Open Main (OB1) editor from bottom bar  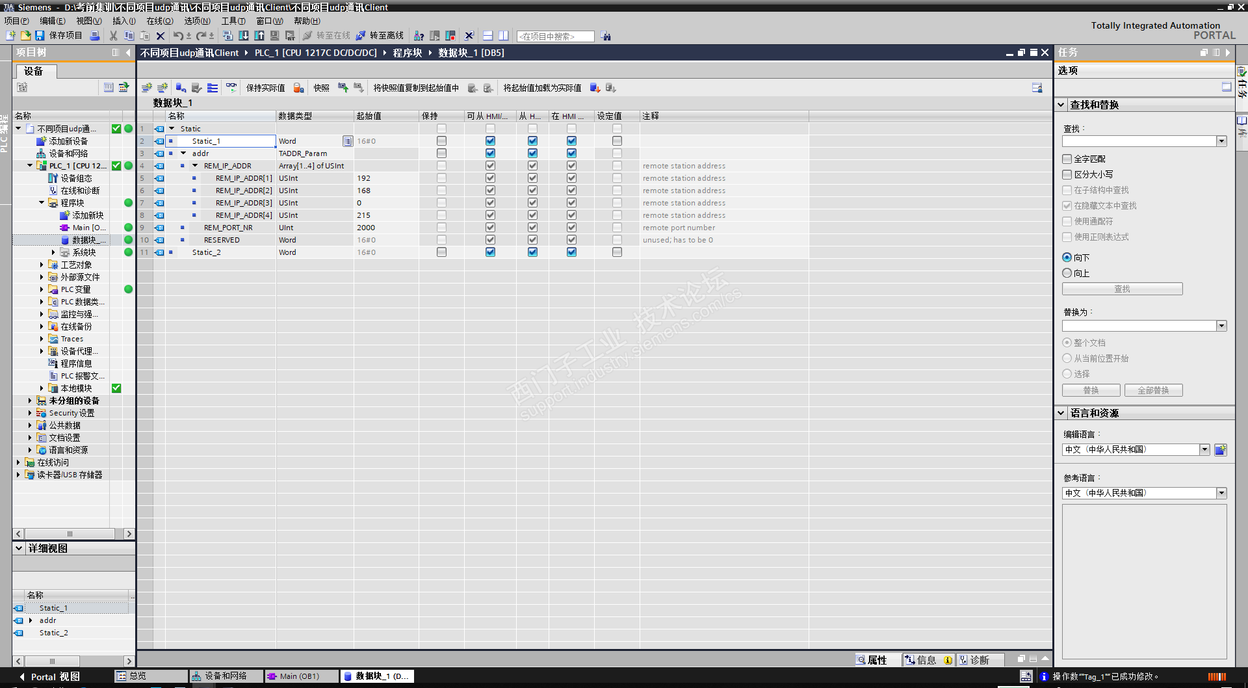[301, 676]
